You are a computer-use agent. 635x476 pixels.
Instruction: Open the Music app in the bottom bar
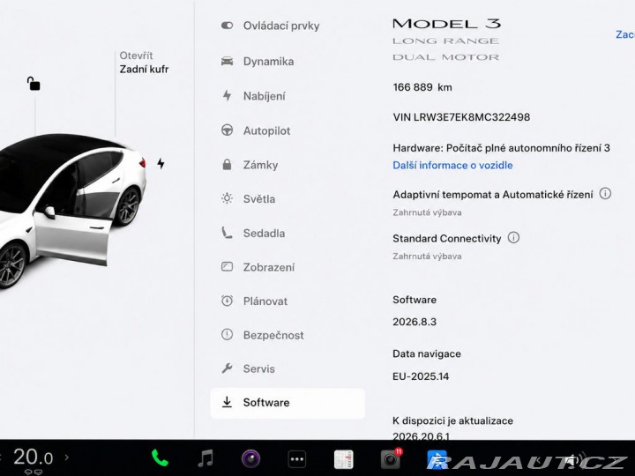[x=205, y=458]
